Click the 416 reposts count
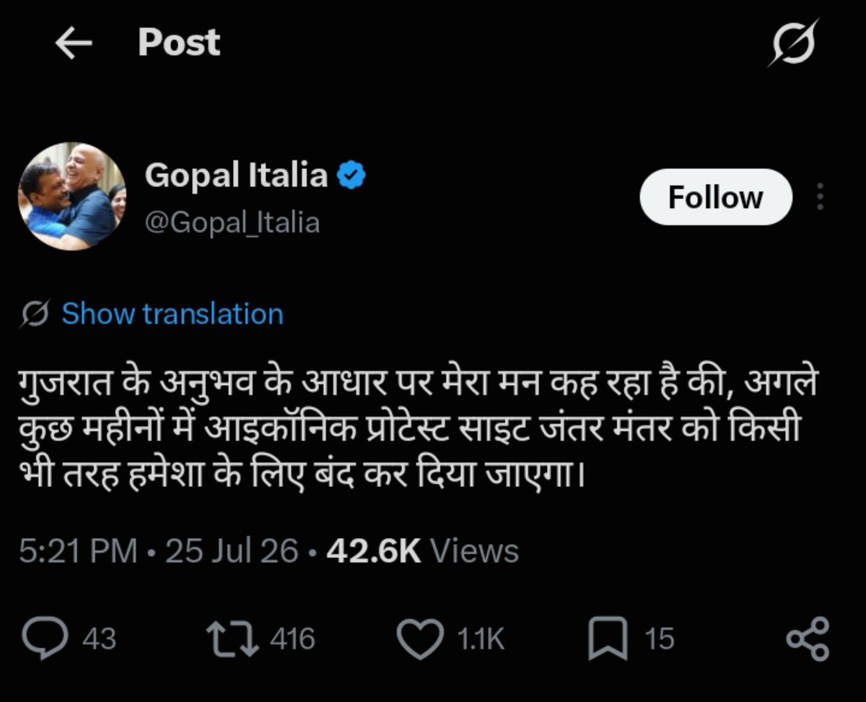 click(292, 639)
